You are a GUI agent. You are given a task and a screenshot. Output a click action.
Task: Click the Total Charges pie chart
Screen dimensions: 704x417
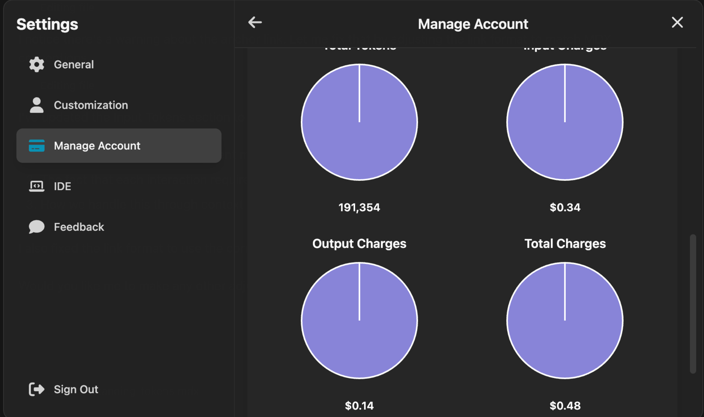(x=565, y=320)
